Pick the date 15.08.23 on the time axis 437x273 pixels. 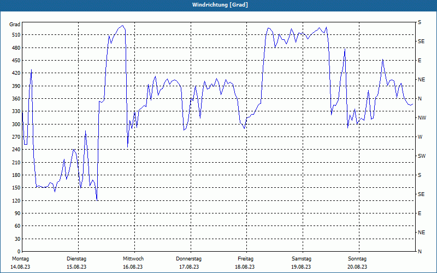[x=76, y=267]
